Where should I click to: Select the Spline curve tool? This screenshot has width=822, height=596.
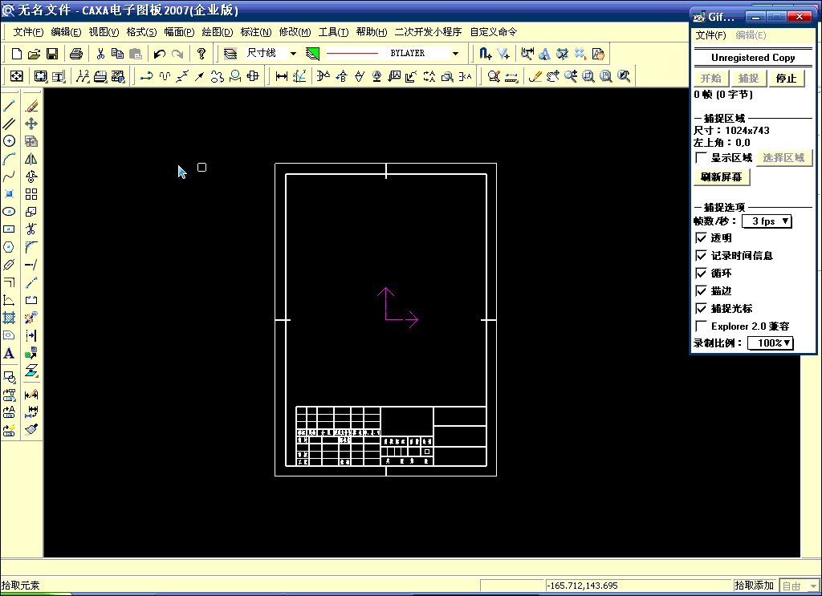click(9, 176)
